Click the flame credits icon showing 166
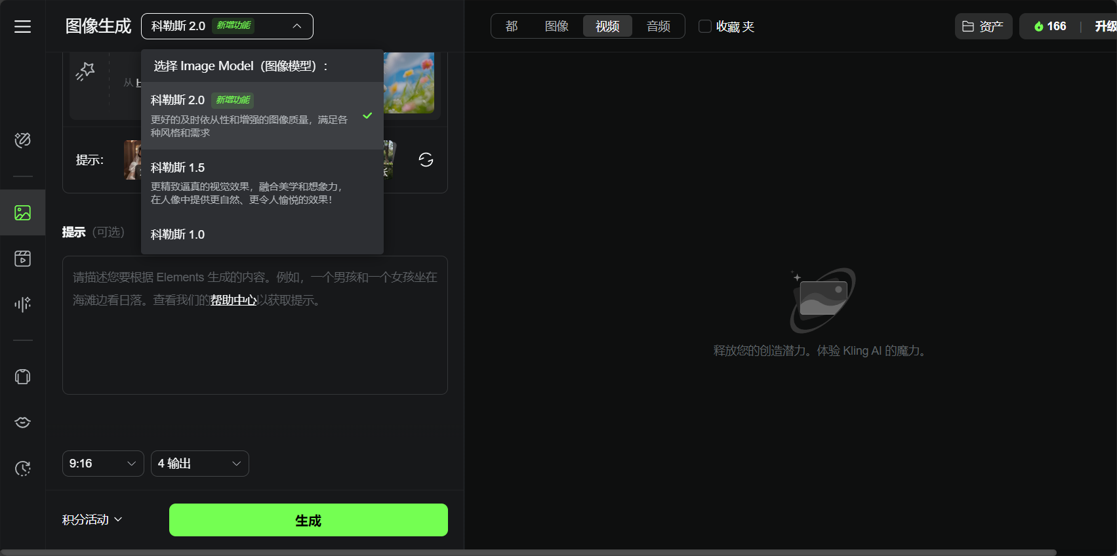1117x556 pixels. [1039, 26]
